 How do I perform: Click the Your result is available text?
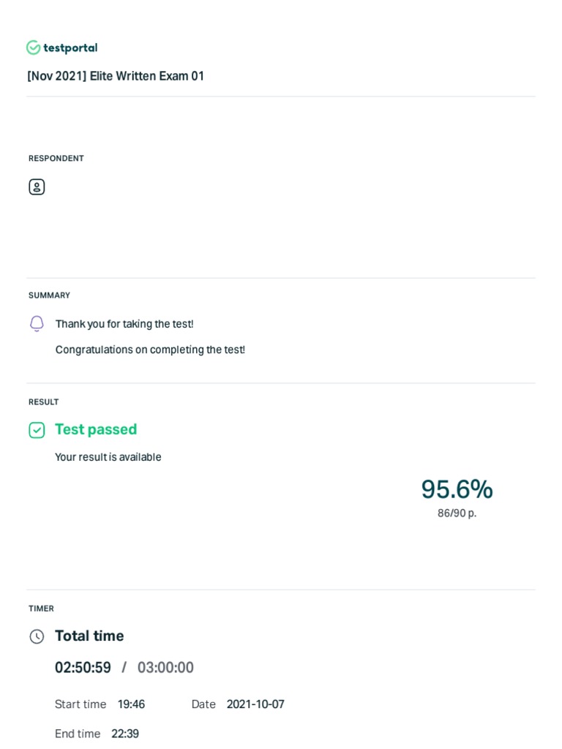(x=108, y=457)
